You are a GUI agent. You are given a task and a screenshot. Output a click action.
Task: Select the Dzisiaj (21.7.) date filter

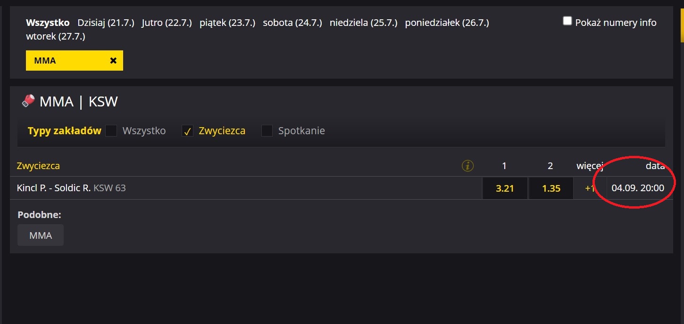106,23
